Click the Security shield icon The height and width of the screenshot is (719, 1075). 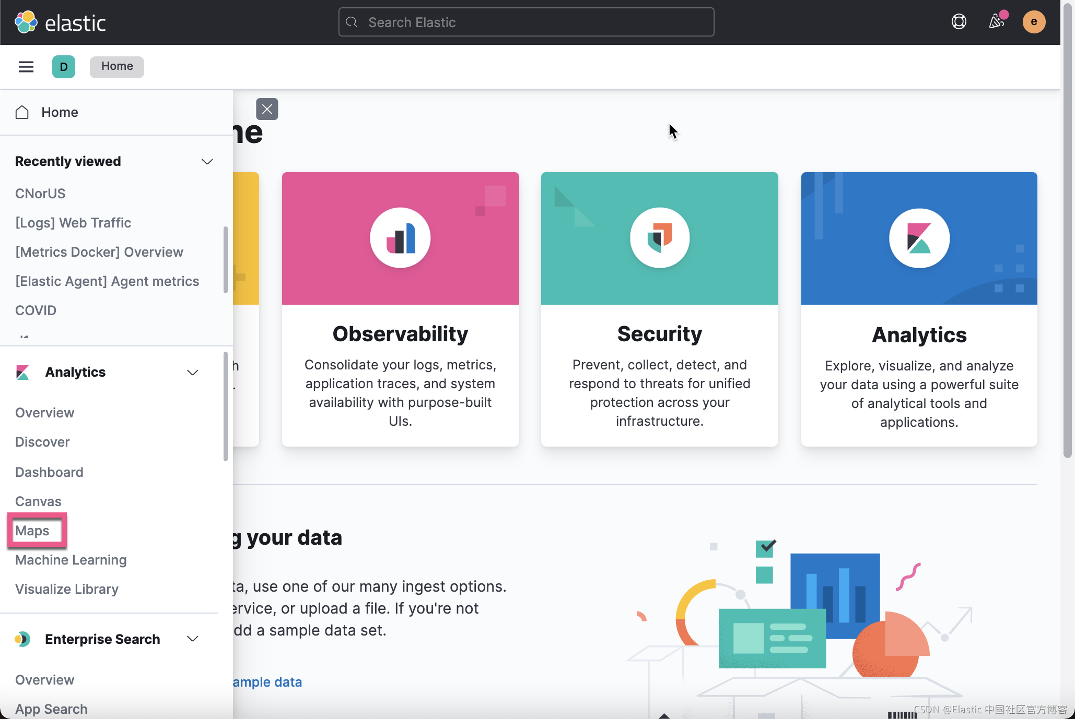coord(660,238)
